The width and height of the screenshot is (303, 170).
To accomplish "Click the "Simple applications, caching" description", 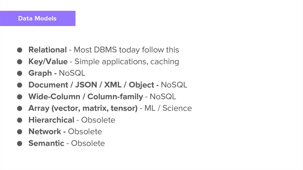I will point(127,62).
